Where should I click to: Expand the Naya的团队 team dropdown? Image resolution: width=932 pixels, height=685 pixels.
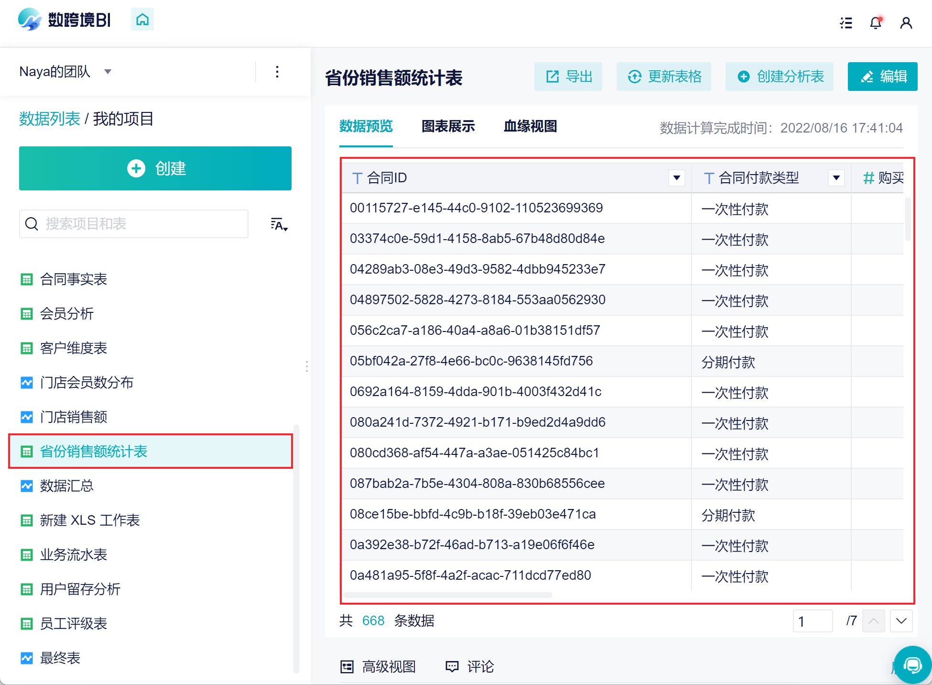tap(108, 72)
